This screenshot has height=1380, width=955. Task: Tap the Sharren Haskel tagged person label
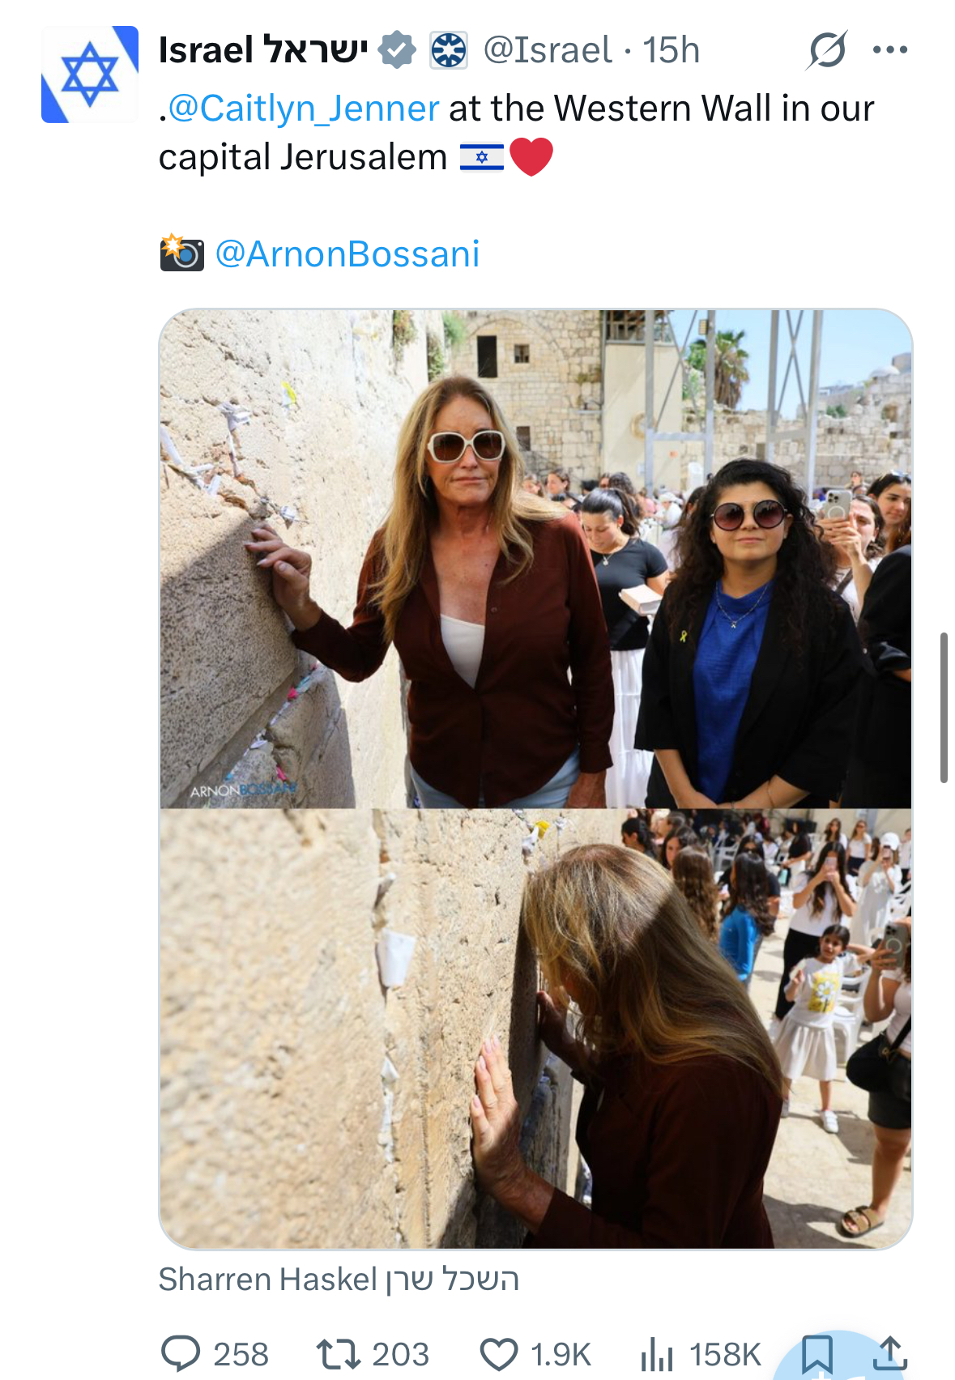click(x=339, y=1280)
